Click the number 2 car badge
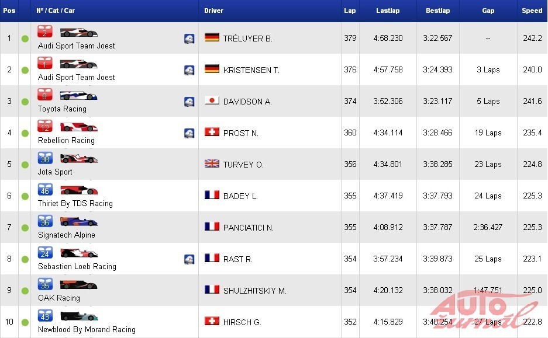This screenshot has height=338, width=548. [x=45, y=32]
